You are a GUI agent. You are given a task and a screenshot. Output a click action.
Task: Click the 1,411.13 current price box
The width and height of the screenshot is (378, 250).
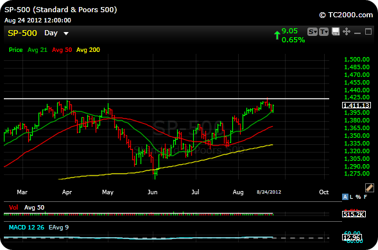tap(356, 105)
